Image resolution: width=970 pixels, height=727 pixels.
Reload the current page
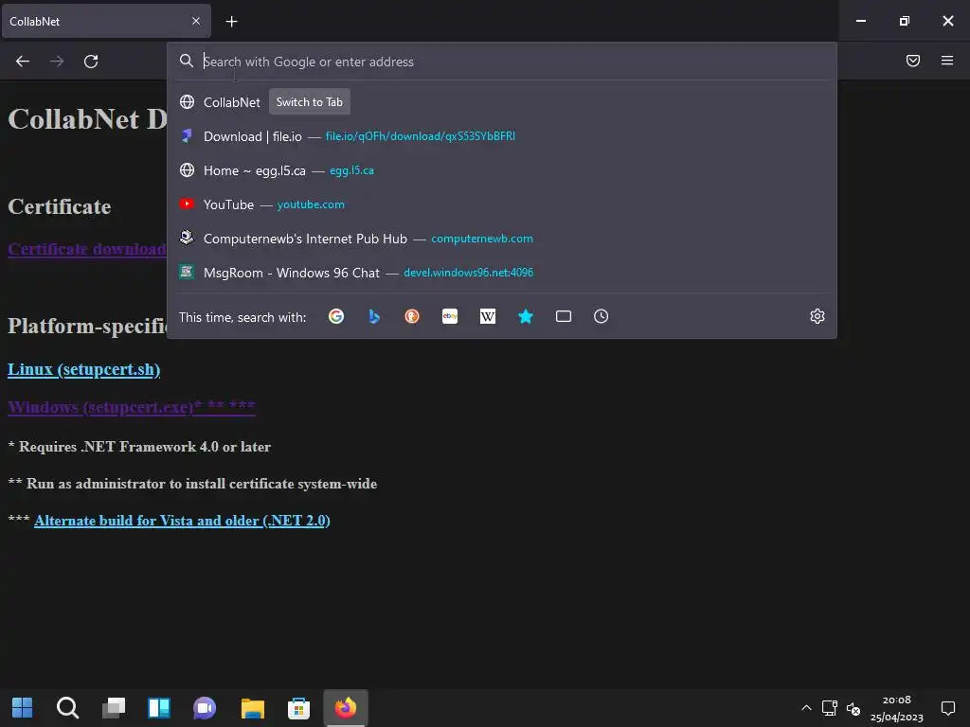(x=91, y=62)
